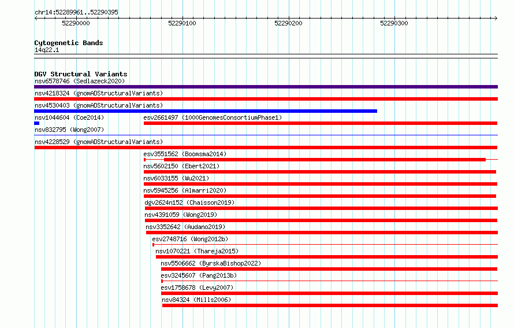
Task: Open nsv4218324 (gnomADStructuralVariants) label
Action: click(99, 93)
